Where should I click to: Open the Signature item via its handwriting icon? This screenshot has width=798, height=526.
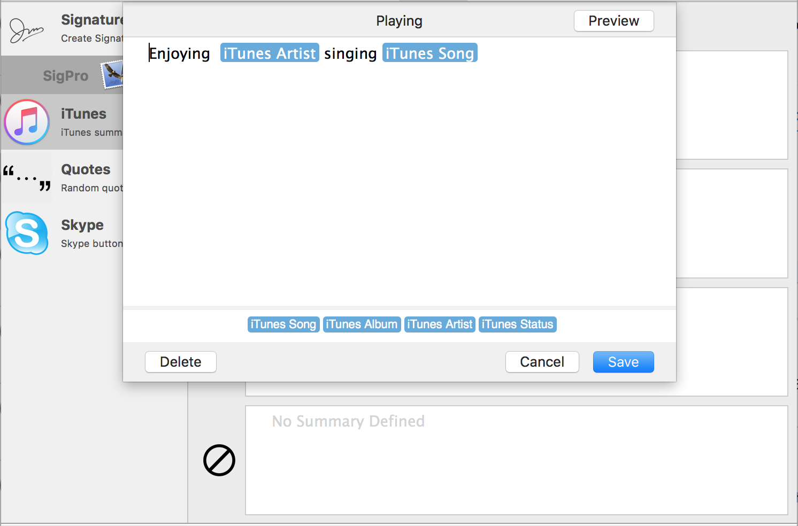pyautogui.click(x=26, y=30)
